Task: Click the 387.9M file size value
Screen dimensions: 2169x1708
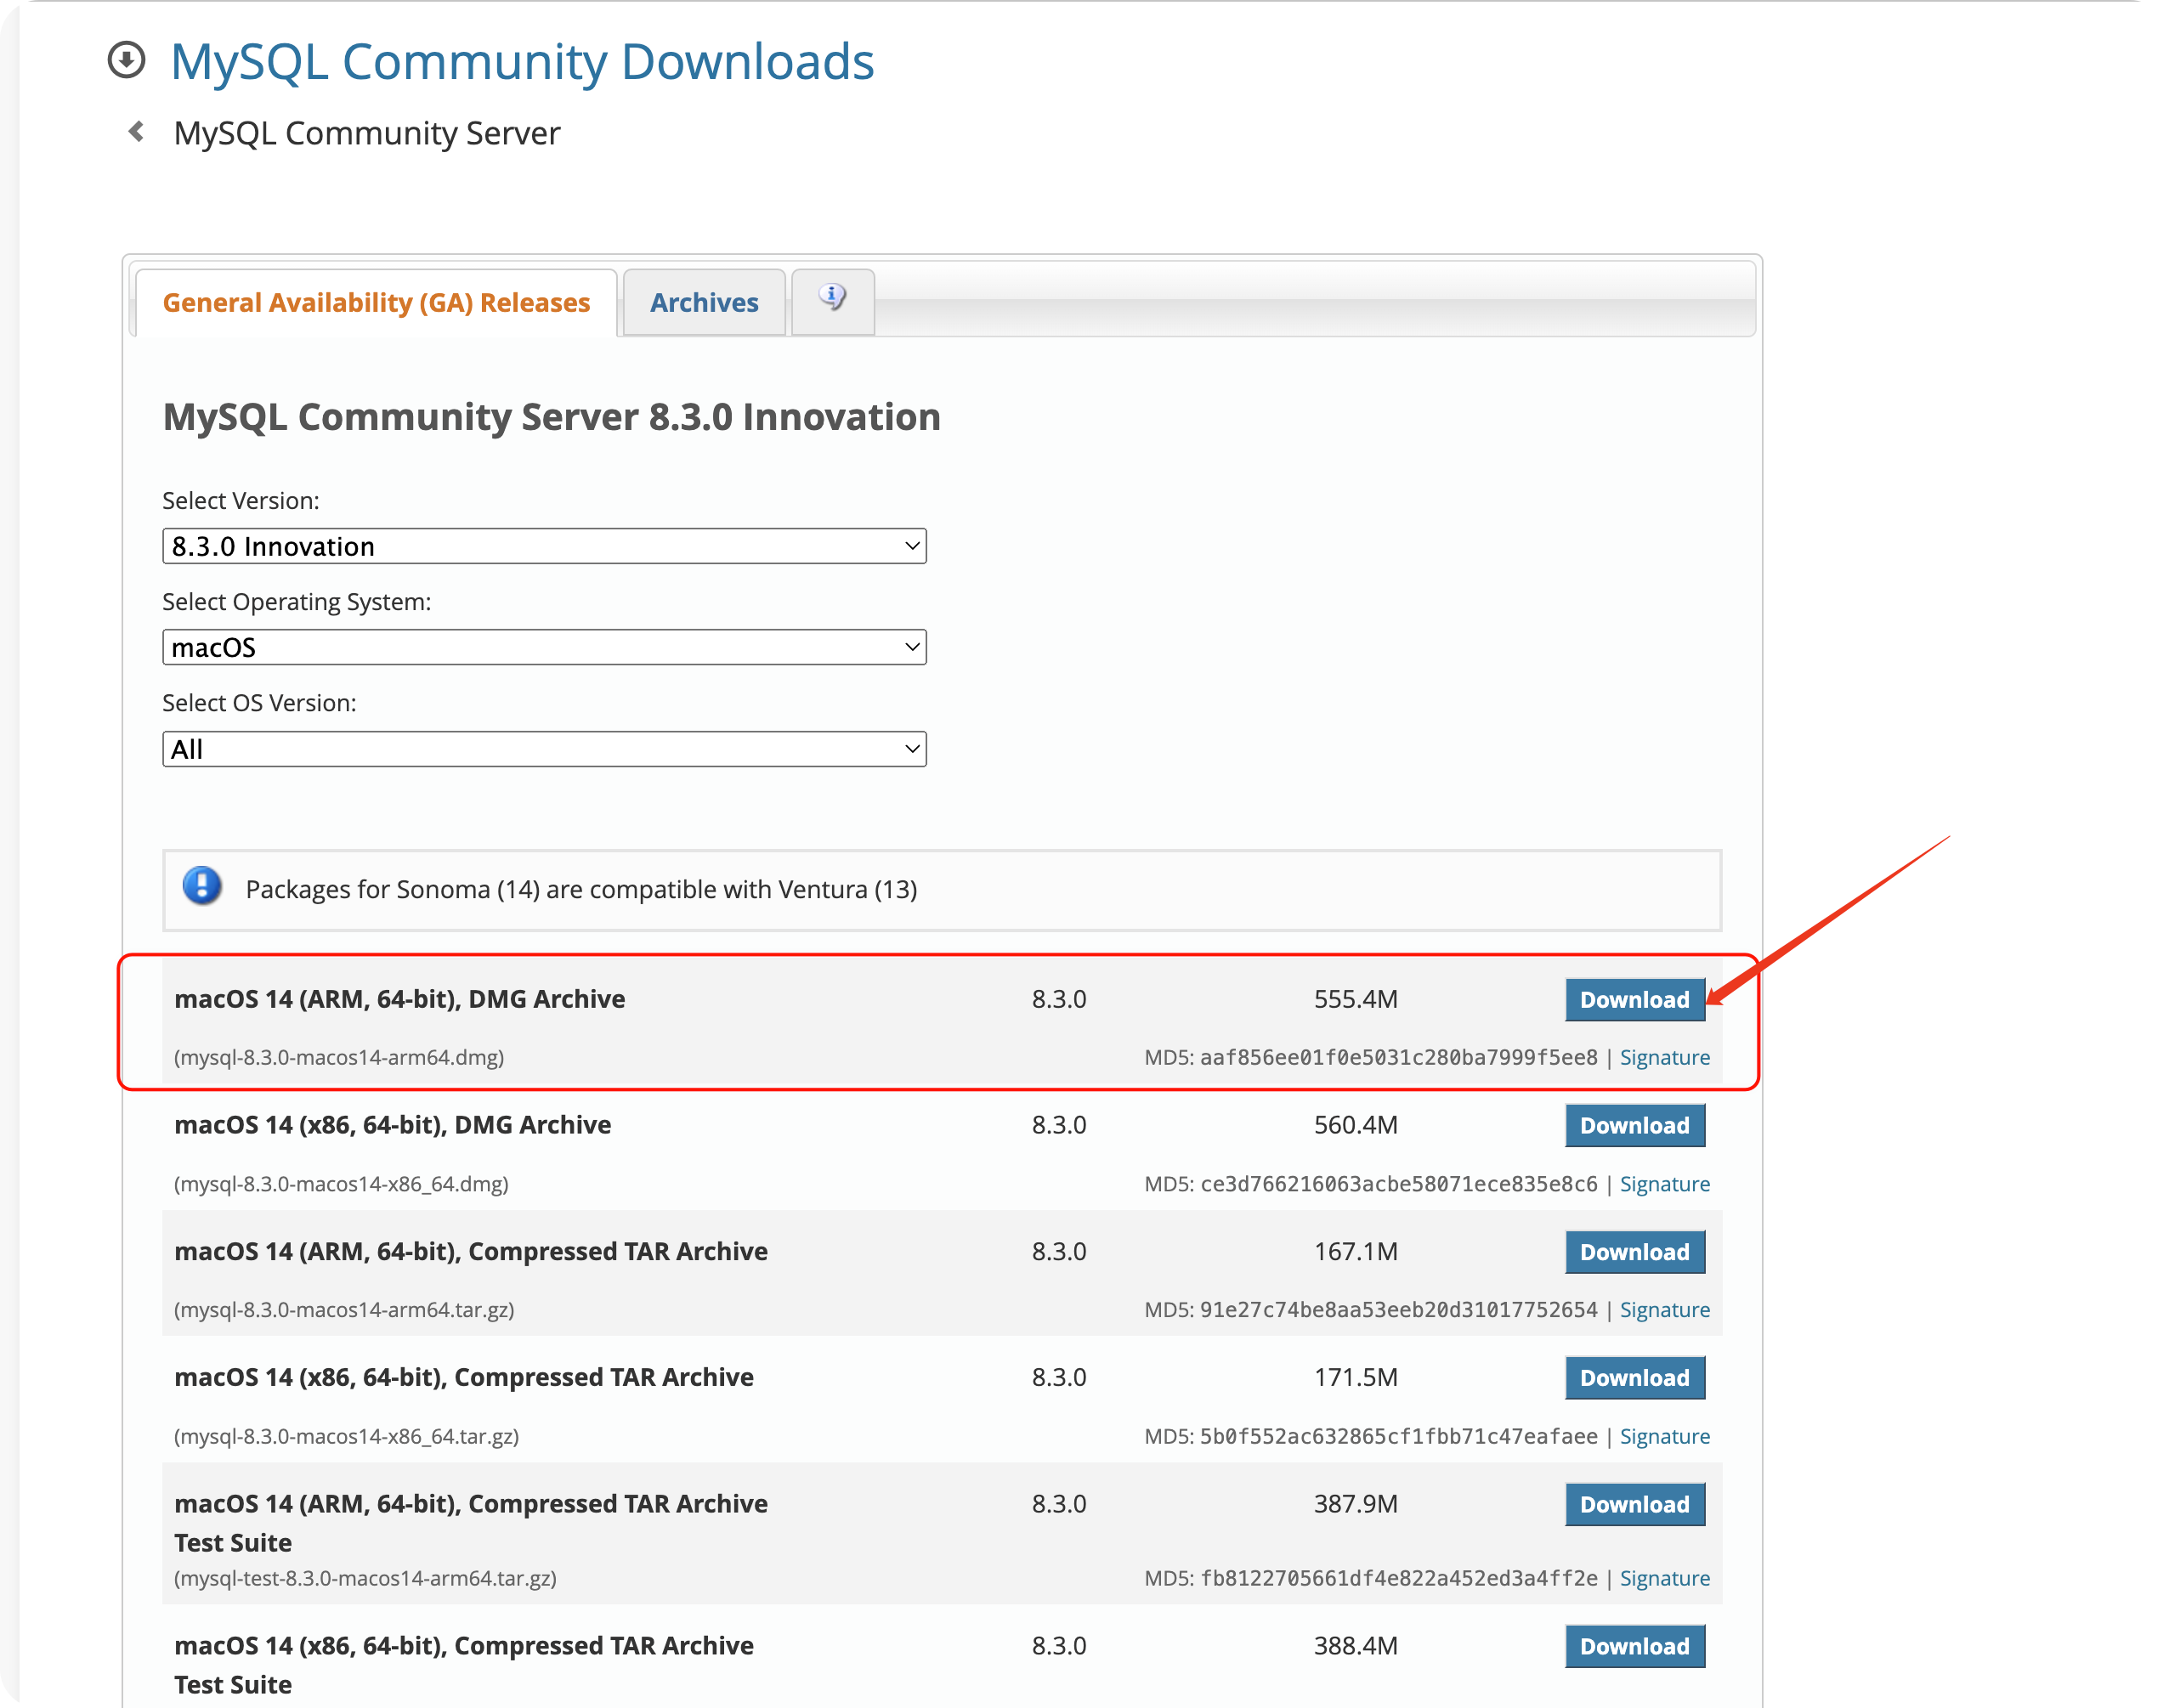Action: (x=1355, y=1504)
